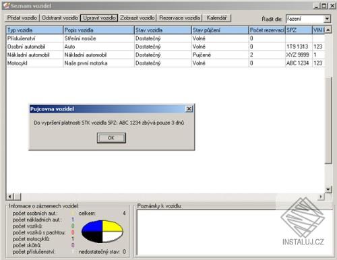Click the řazení combo box field

(x=305, y=19)
